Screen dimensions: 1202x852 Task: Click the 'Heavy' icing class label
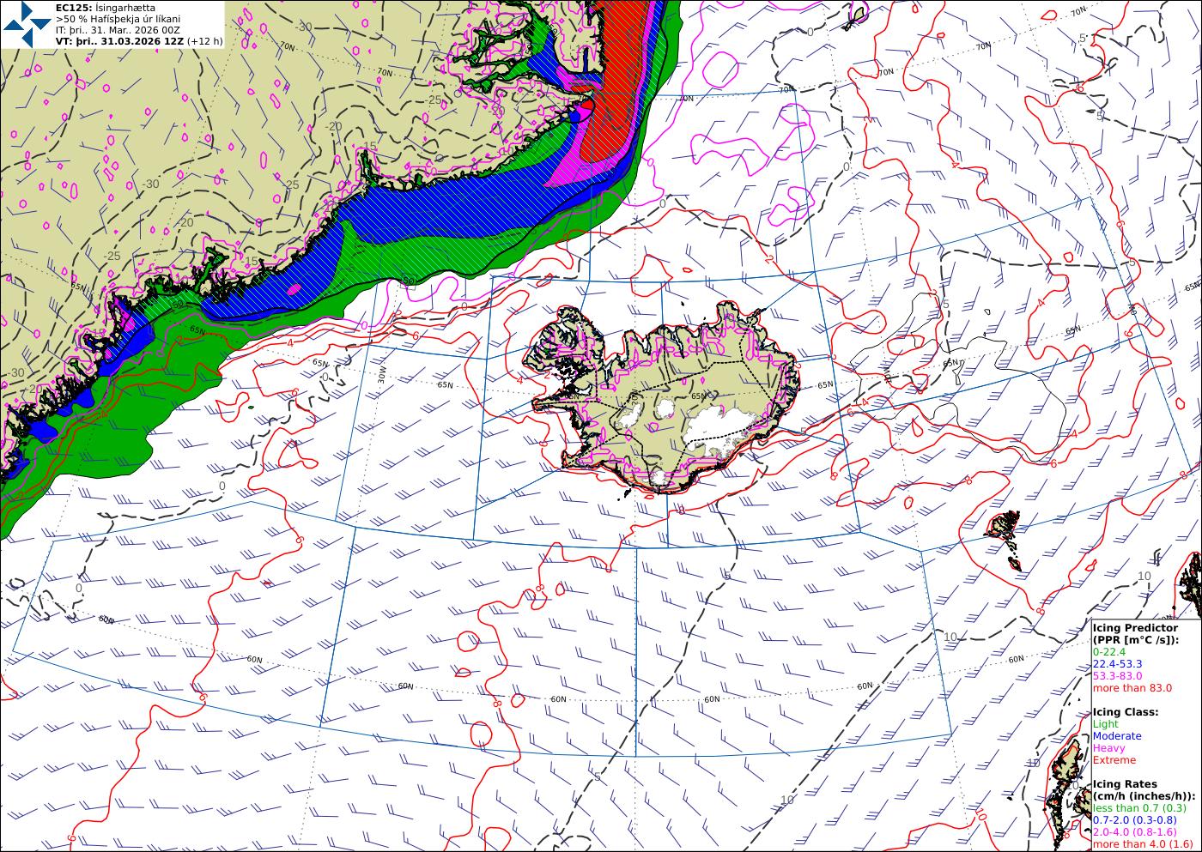[x=1108, y=747]
